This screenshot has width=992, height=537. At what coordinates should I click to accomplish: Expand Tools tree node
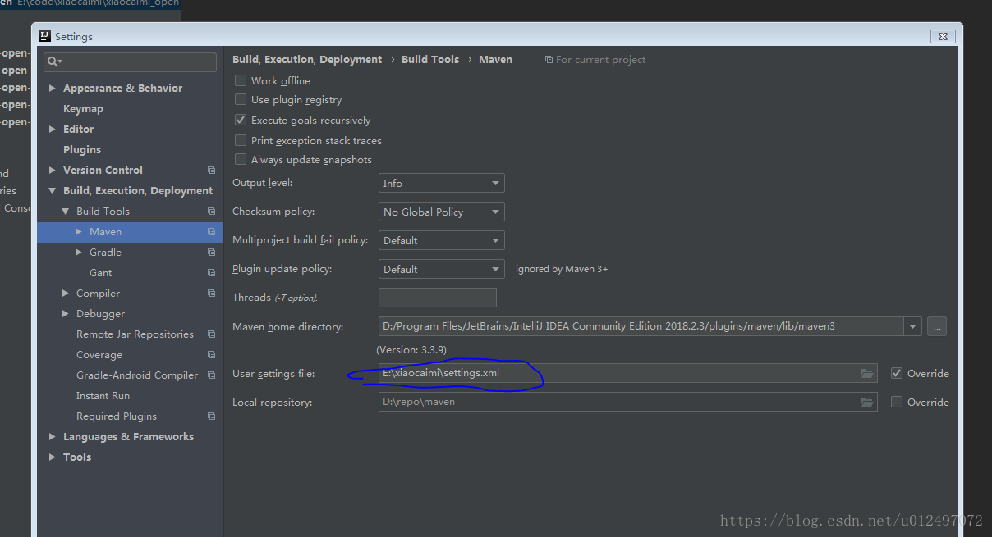[53, 457]
